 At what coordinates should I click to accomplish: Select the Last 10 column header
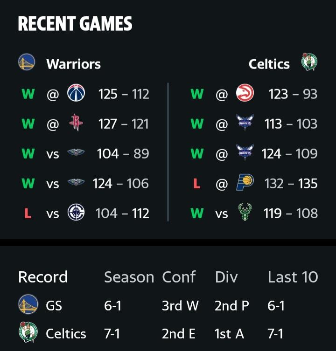click(x=293, y=277)
